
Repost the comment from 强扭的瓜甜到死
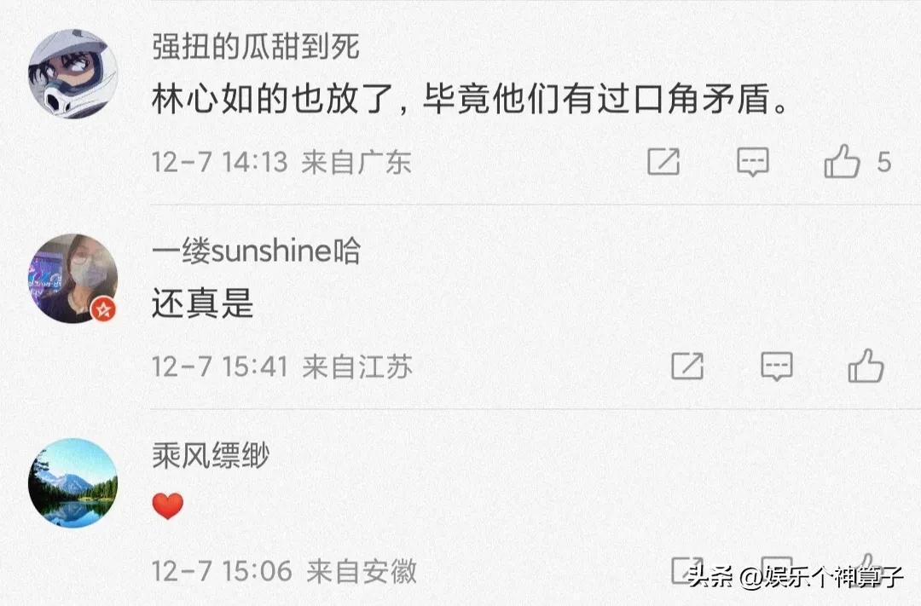[x=663, y=161]
